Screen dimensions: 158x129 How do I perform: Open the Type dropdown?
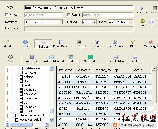pyautogui.click(x=131, y=22)
